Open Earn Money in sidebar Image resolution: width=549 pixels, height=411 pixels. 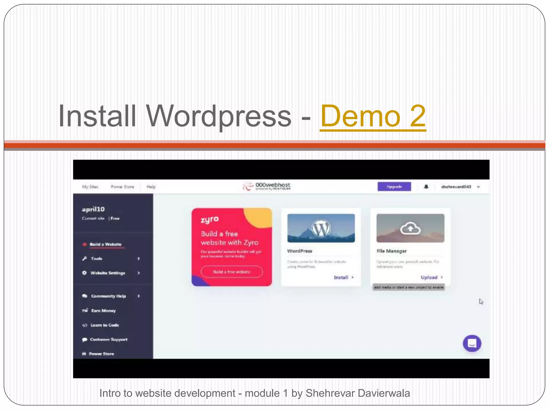pyautogui.click(x=103, y=311)
